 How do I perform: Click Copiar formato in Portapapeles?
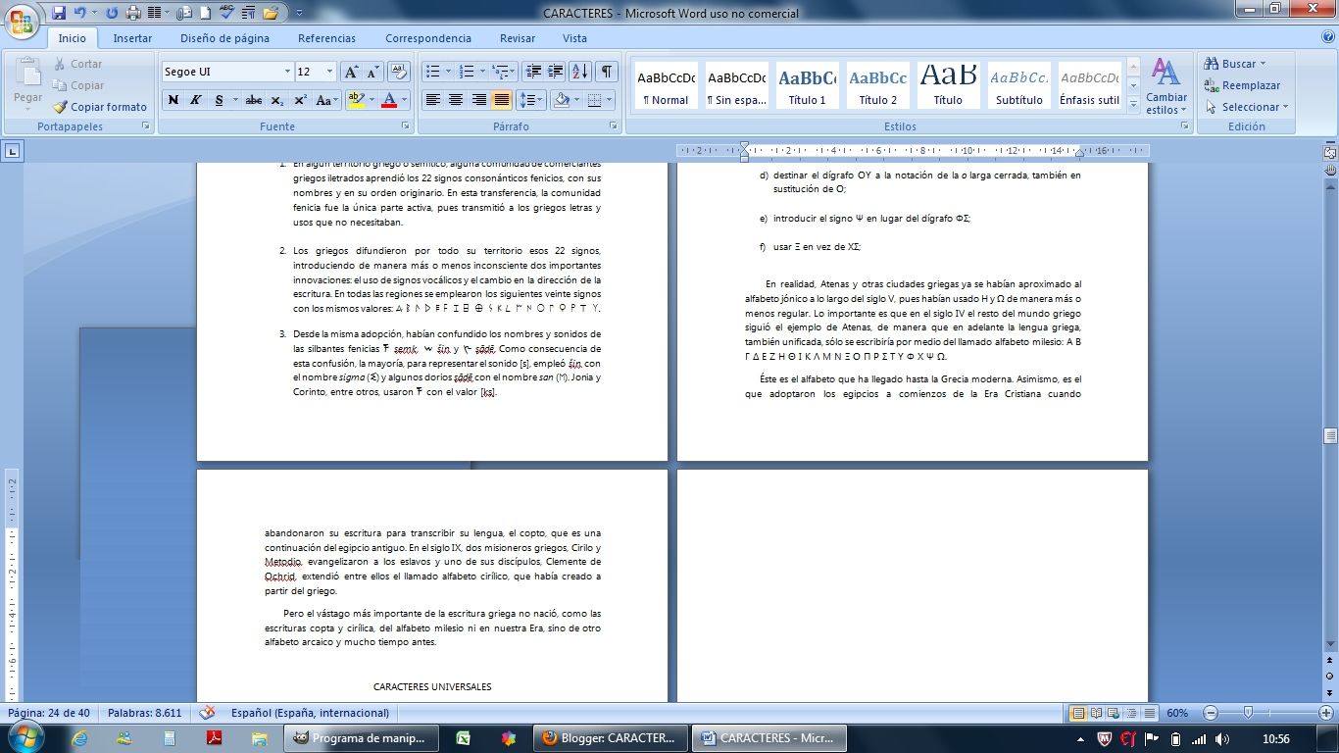[100, 107]
